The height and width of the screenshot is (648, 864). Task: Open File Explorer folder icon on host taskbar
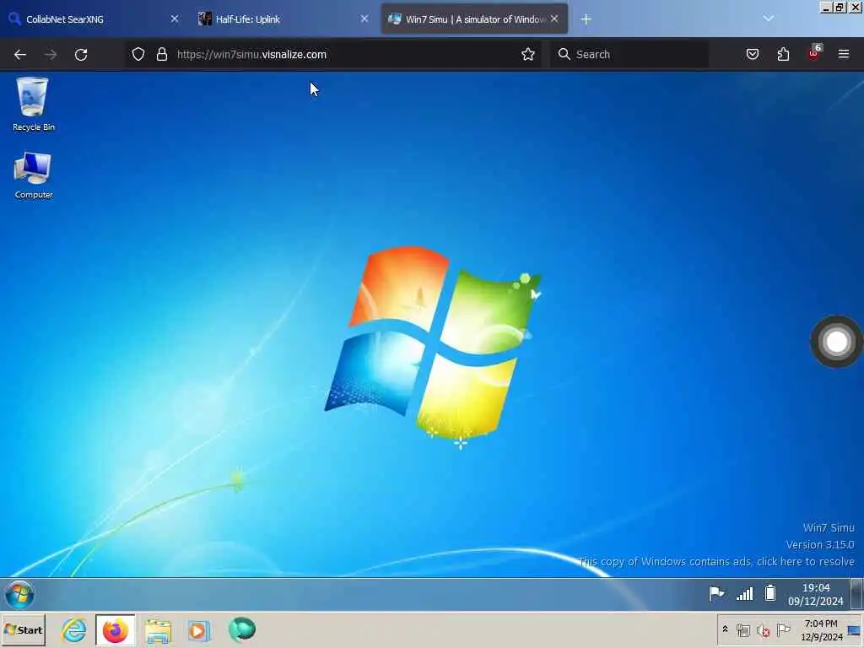pyautogui.click(x=158, y=630)
